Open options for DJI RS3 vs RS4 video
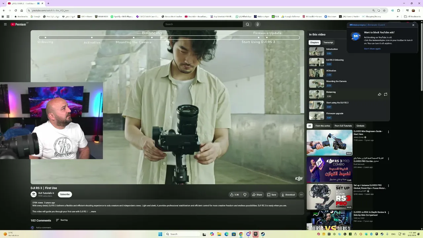Screen dimensions: 423x238 pos(388,213)
